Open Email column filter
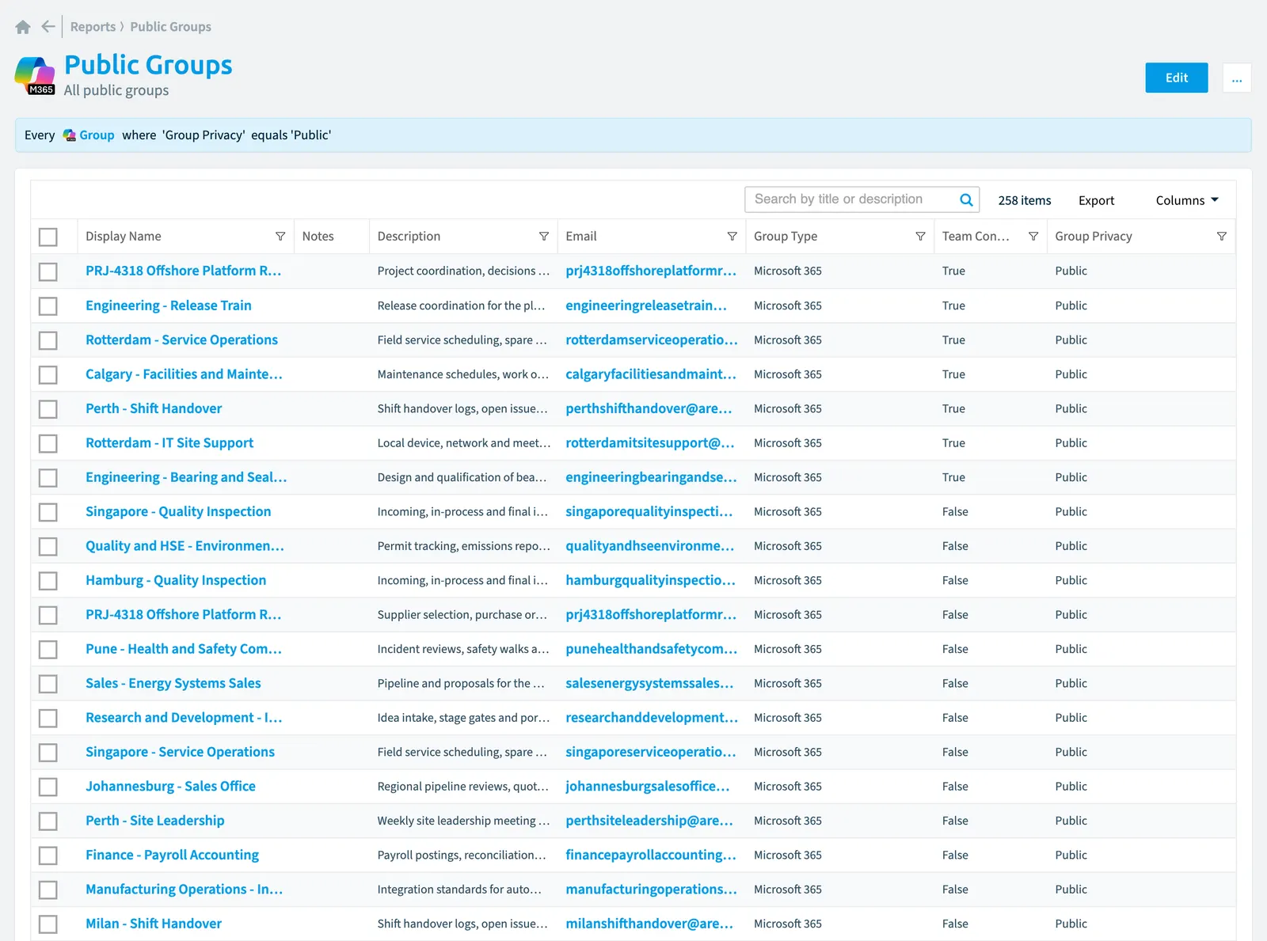 point(732,237)
